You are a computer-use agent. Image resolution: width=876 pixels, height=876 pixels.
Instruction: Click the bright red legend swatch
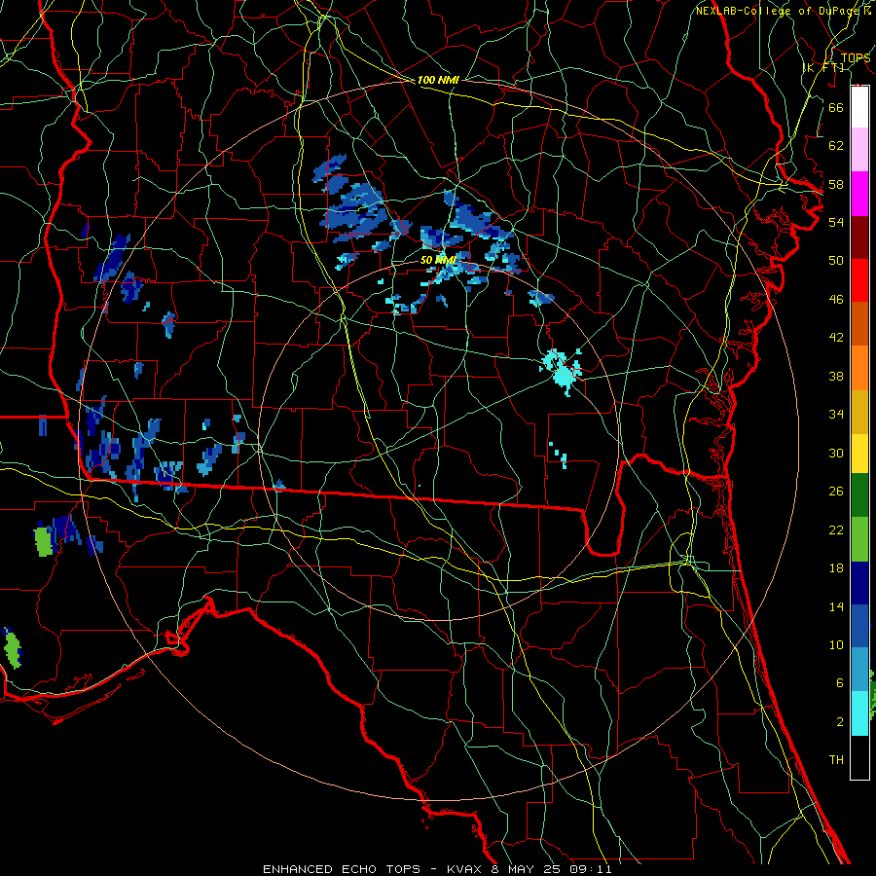(859, 280)
